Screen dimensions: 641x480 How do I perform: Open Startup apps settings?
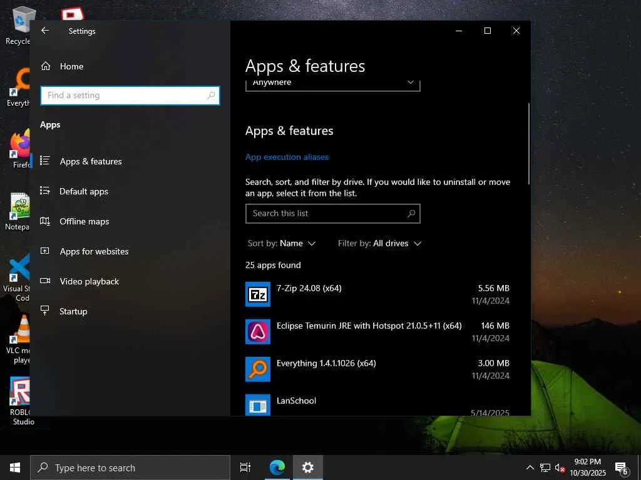pos(73,311)
